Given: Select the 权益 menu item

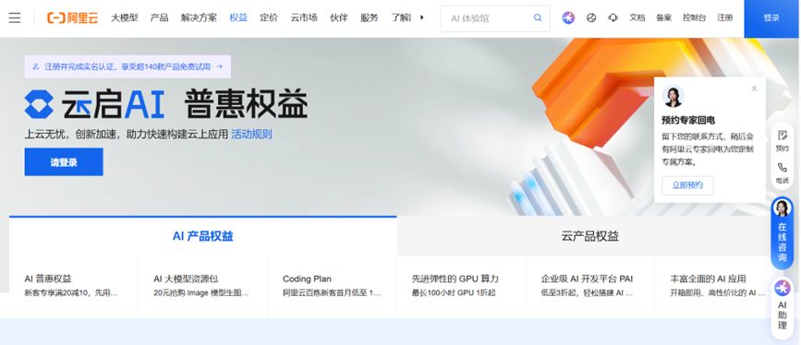Looking at the screenshot, I should pyautogui.click(x=238, y=18).
